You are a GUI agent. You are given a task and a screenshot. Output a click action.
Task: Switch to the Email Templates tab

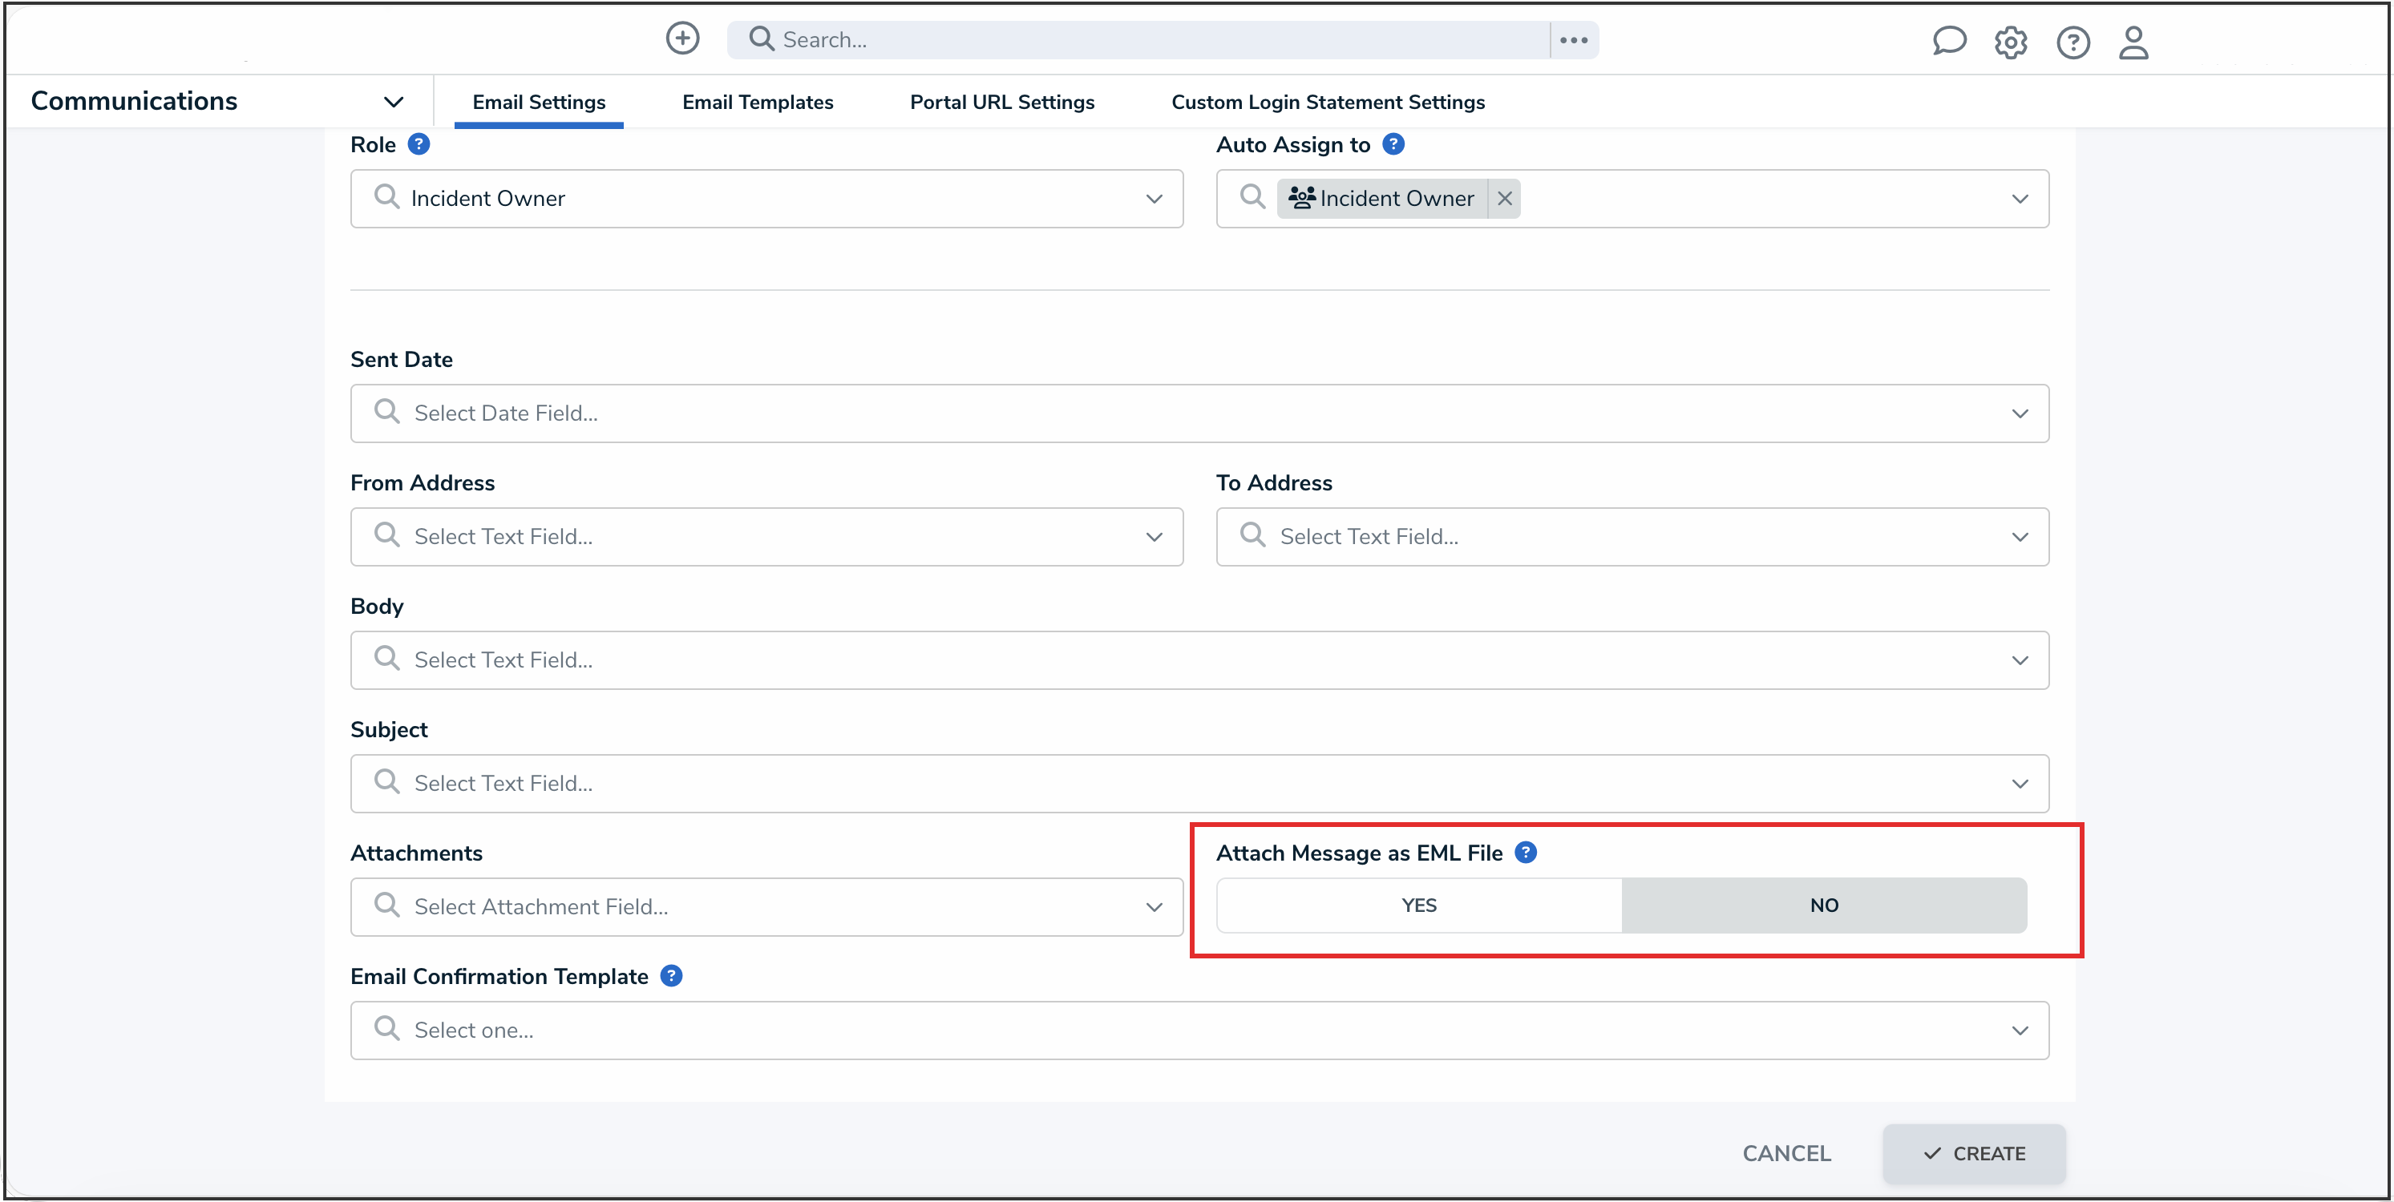pos(758,103)
